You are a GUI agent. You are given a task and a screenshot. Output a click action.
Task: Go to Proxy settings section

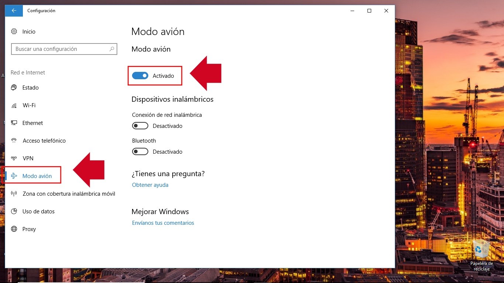click(29, 229)
